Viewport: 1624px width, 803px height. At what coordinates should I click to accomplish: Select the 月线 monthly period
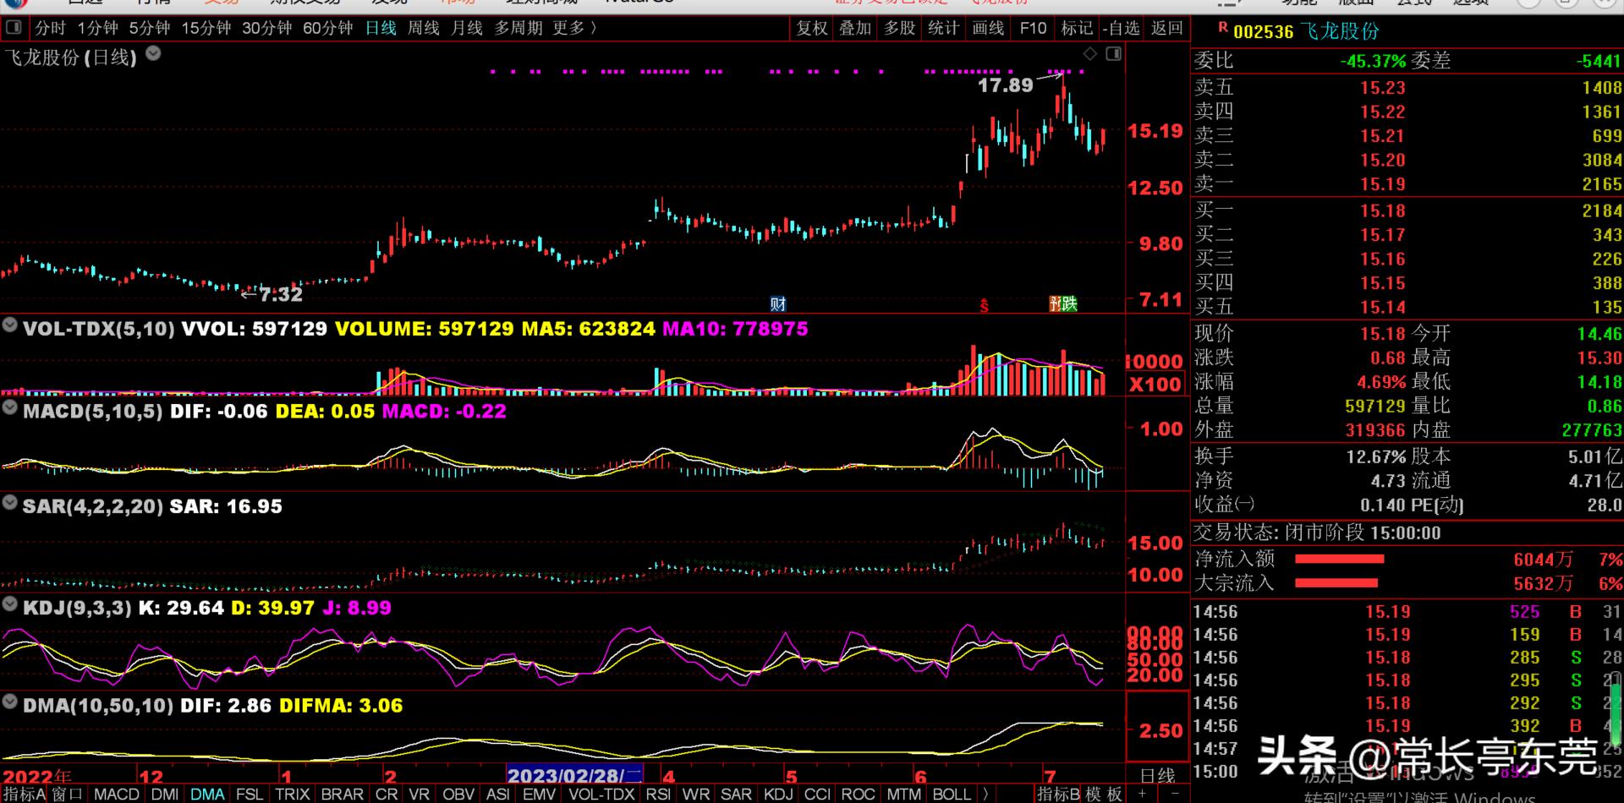(467, 28)
